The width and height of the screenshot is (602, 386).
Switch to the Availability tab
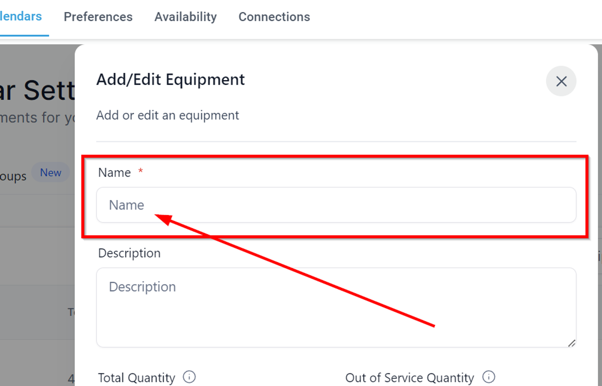186,17
